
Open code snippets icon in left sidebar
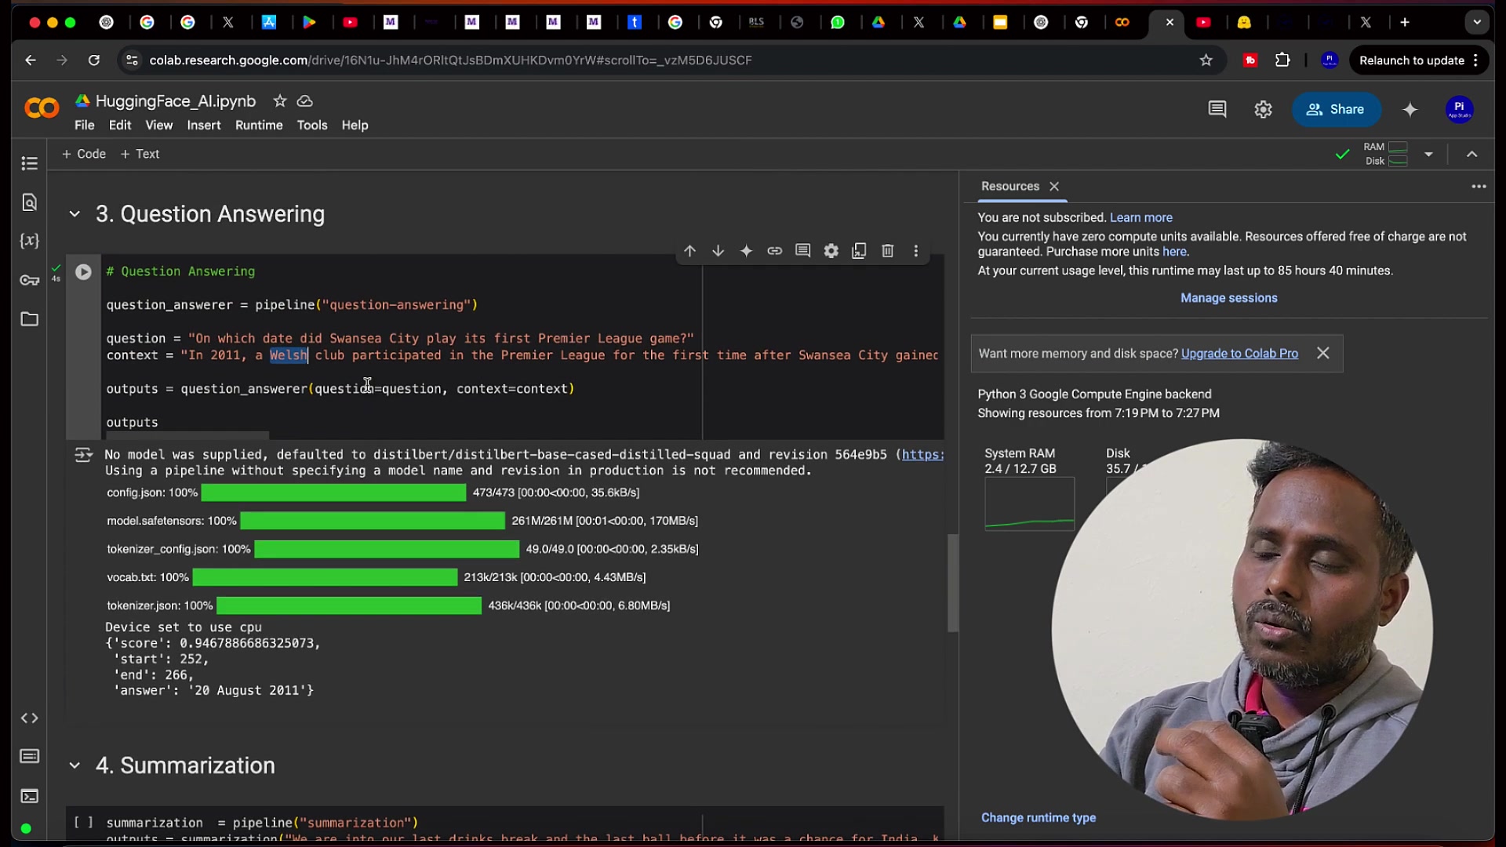click(x=29, y=718)
